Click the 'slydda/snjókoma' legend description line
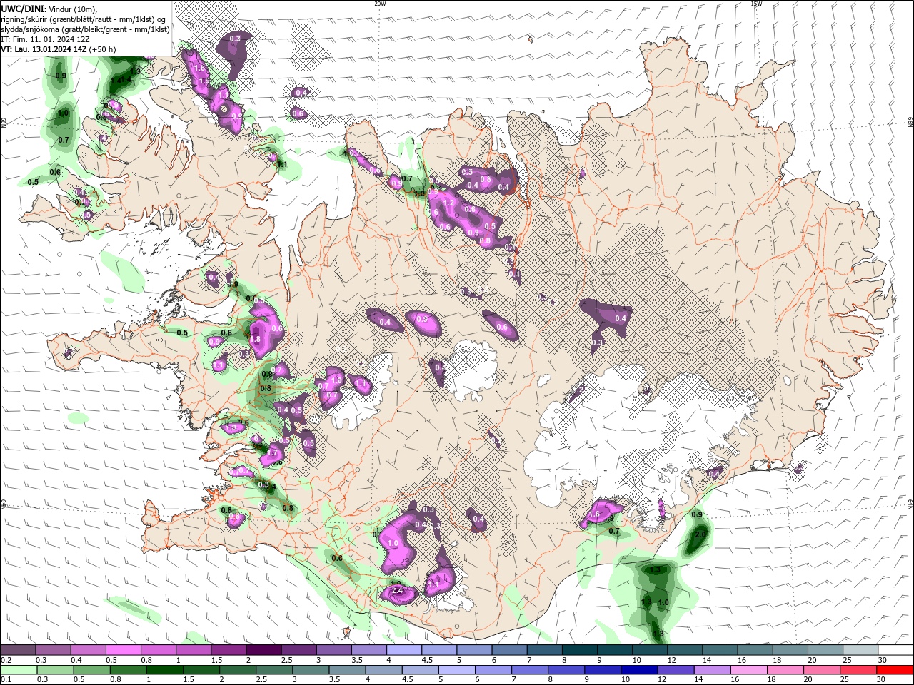 pos(86,29)
